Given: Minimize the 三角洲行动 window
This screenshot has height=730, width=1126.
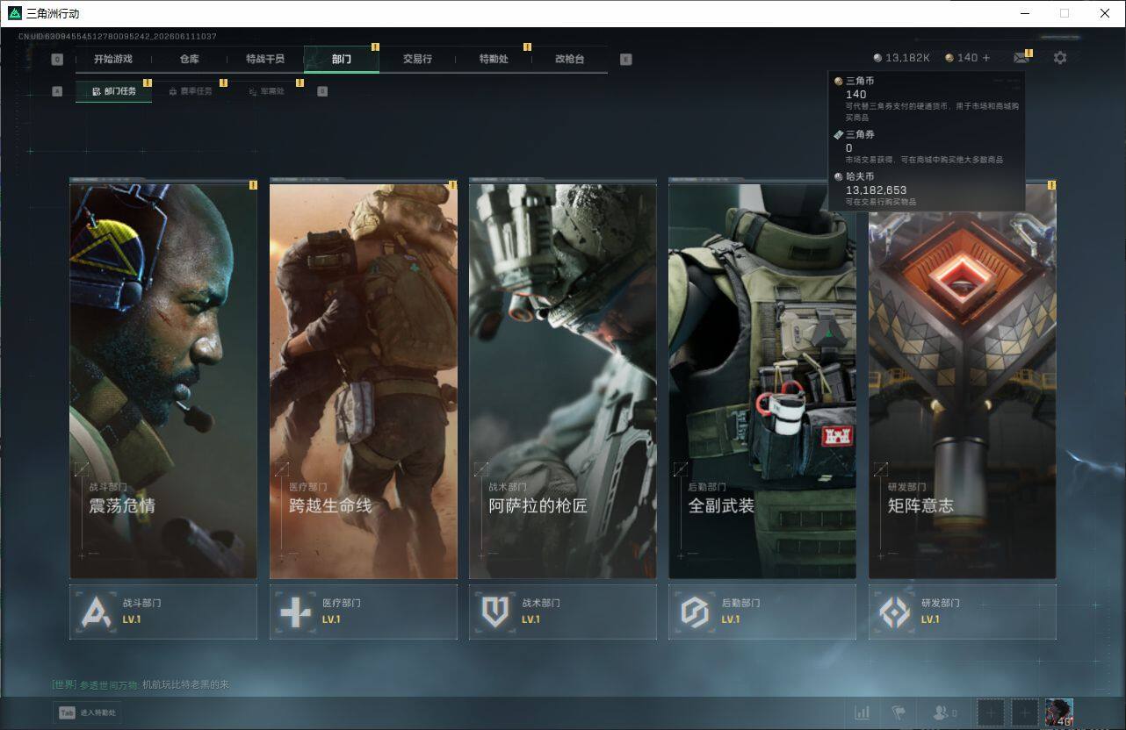Looking at the screenshot, I should (1024, 13).
